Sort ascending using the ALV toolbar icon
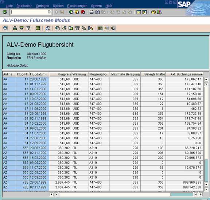 pyautogui.click(x=15, y=28)
